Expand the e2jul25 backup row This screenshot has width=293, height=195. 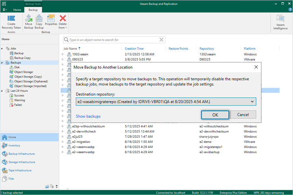[63, 136]
